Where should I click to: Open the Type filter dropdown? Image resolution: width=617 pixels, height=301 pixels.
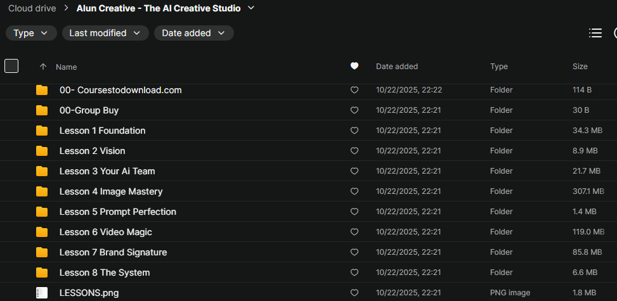pos(31,33)
